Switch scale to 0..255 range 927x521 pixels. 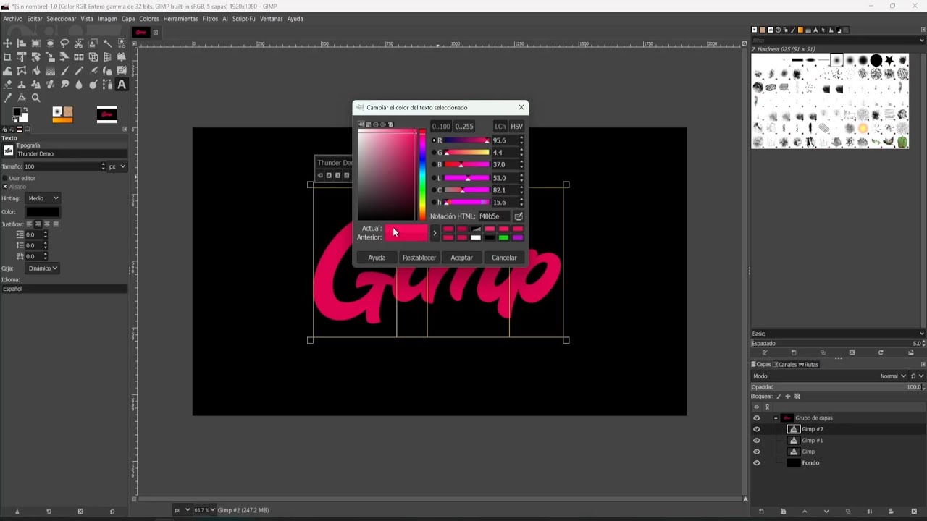point(464,127)
